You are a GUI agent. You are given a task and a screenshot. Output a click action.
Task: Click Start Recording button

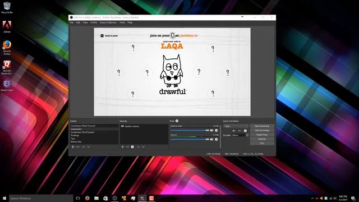262,130
